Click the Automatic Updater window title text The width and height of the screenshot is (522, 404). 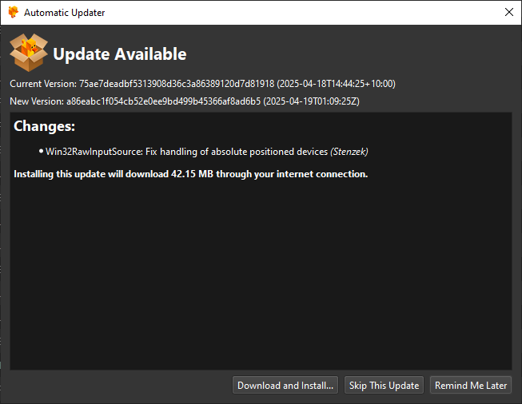[64, 13]
